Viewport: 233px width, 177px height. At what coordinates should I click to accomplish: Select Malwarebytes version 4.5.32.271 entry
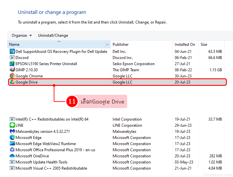(43, 132)
